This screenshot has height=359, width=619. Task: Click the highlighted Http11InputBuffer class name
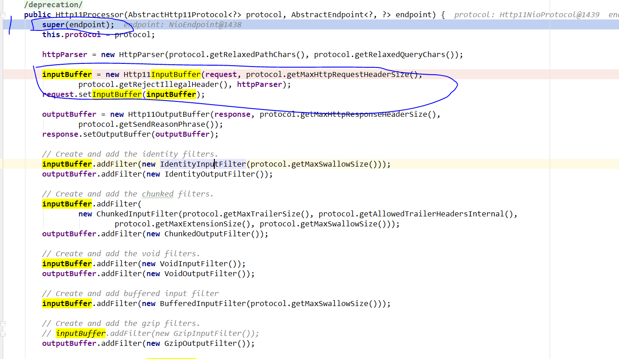[x=162, y=74]
